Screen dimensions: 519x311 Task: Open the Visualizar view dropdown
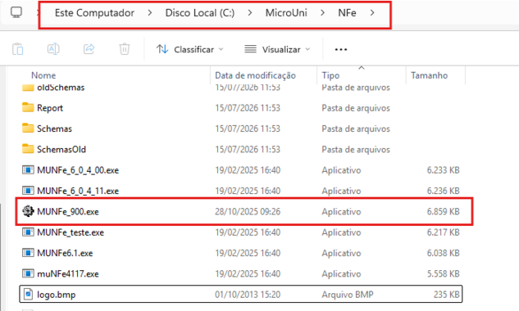pyautogui.click(x=277, y=49)
